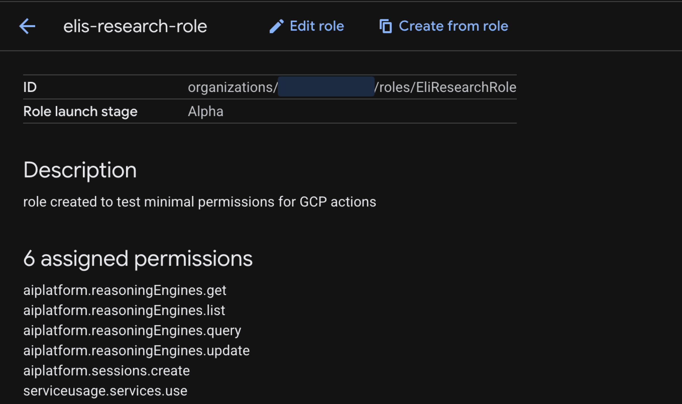682x404 pixels.
Task: Click the Description heading
Action: point(80,170)
